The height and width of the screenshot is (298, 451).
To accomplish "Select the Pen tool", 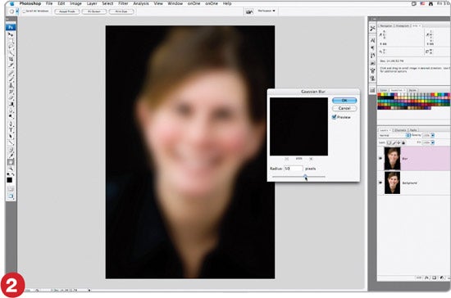I will (x=11, y=124).
